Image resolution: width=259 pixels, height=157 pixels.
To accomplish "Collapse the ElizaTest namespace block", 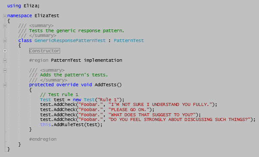I will click(x=5, y=16).
